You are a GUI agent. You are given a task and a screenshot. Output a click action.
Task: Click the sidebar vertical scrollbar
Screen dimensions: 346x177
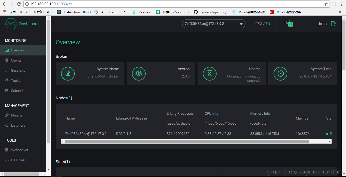48,81
